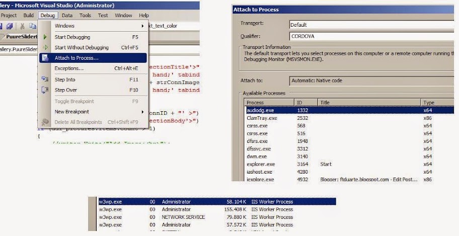
Task: Sort by the Title column header
Action: point(369,103)
